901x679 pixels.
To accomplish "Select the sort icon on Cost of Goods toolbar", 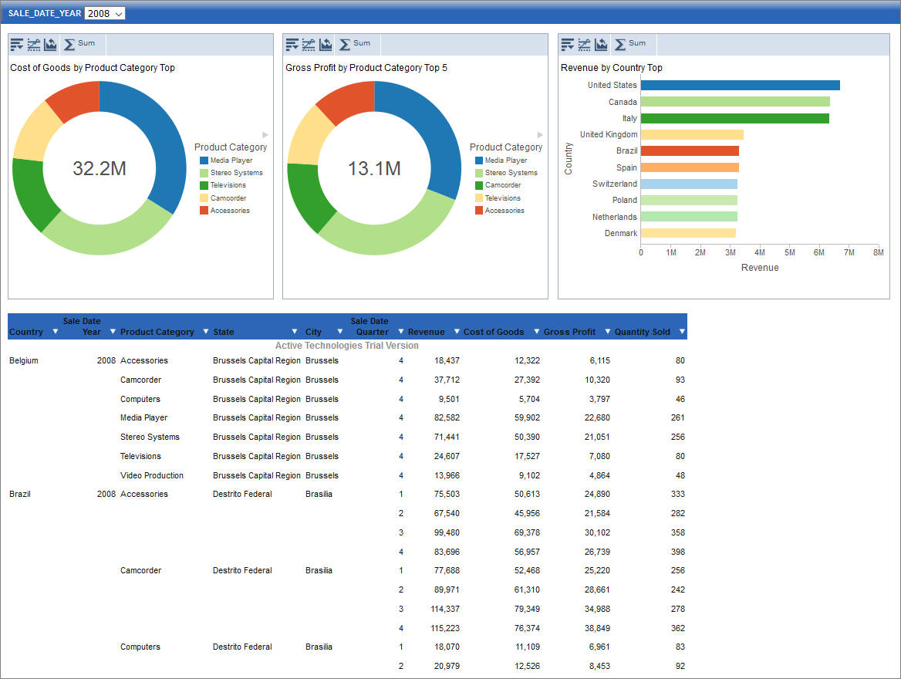I will tap(15, 44).
